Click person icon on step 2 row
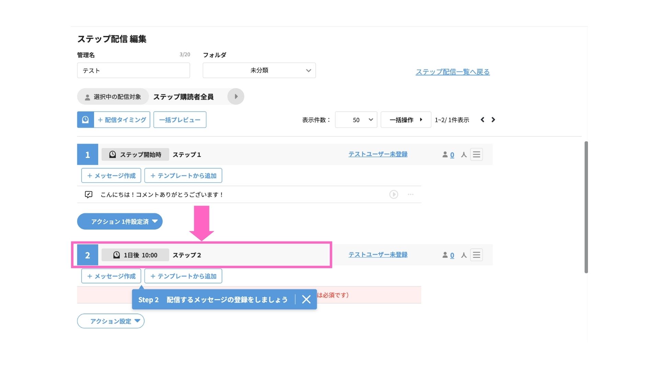The height and width of the screenshot is (370, 659). pyautogui.click(x=445, y=255)
